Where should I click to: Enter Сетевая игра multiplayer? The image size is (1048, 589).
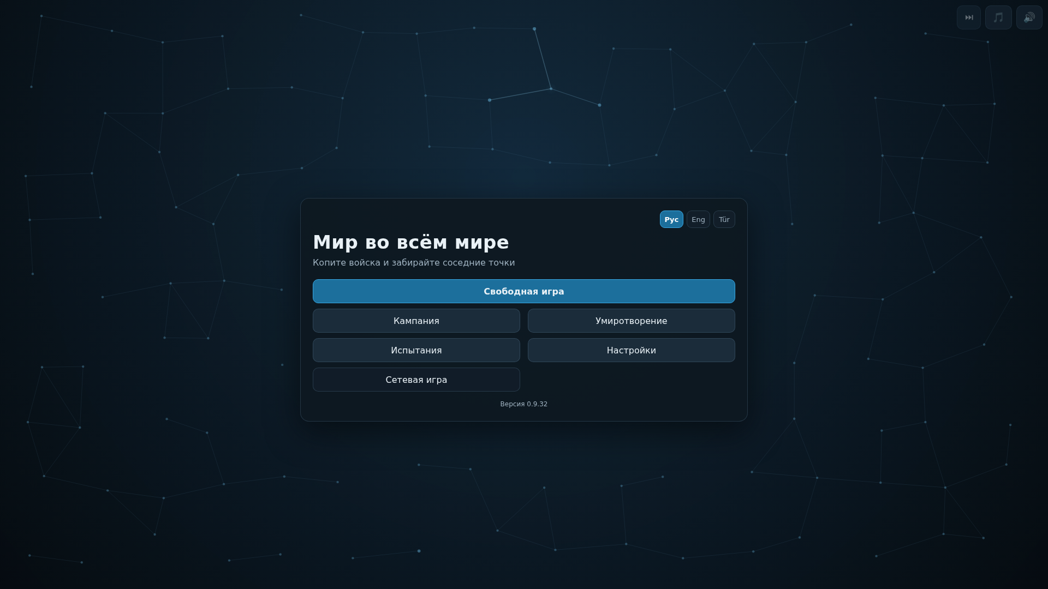click(x=416, y=380)
